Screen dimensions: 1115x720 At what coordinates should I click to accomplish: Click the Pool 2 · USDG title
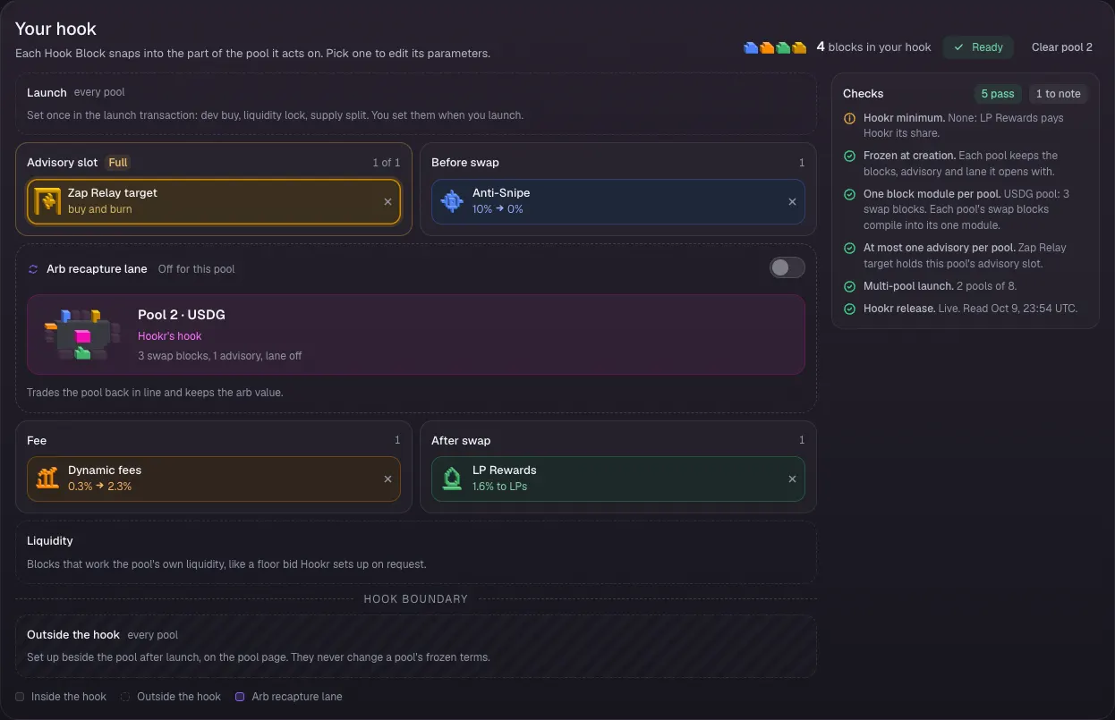(x=182, y=315)
